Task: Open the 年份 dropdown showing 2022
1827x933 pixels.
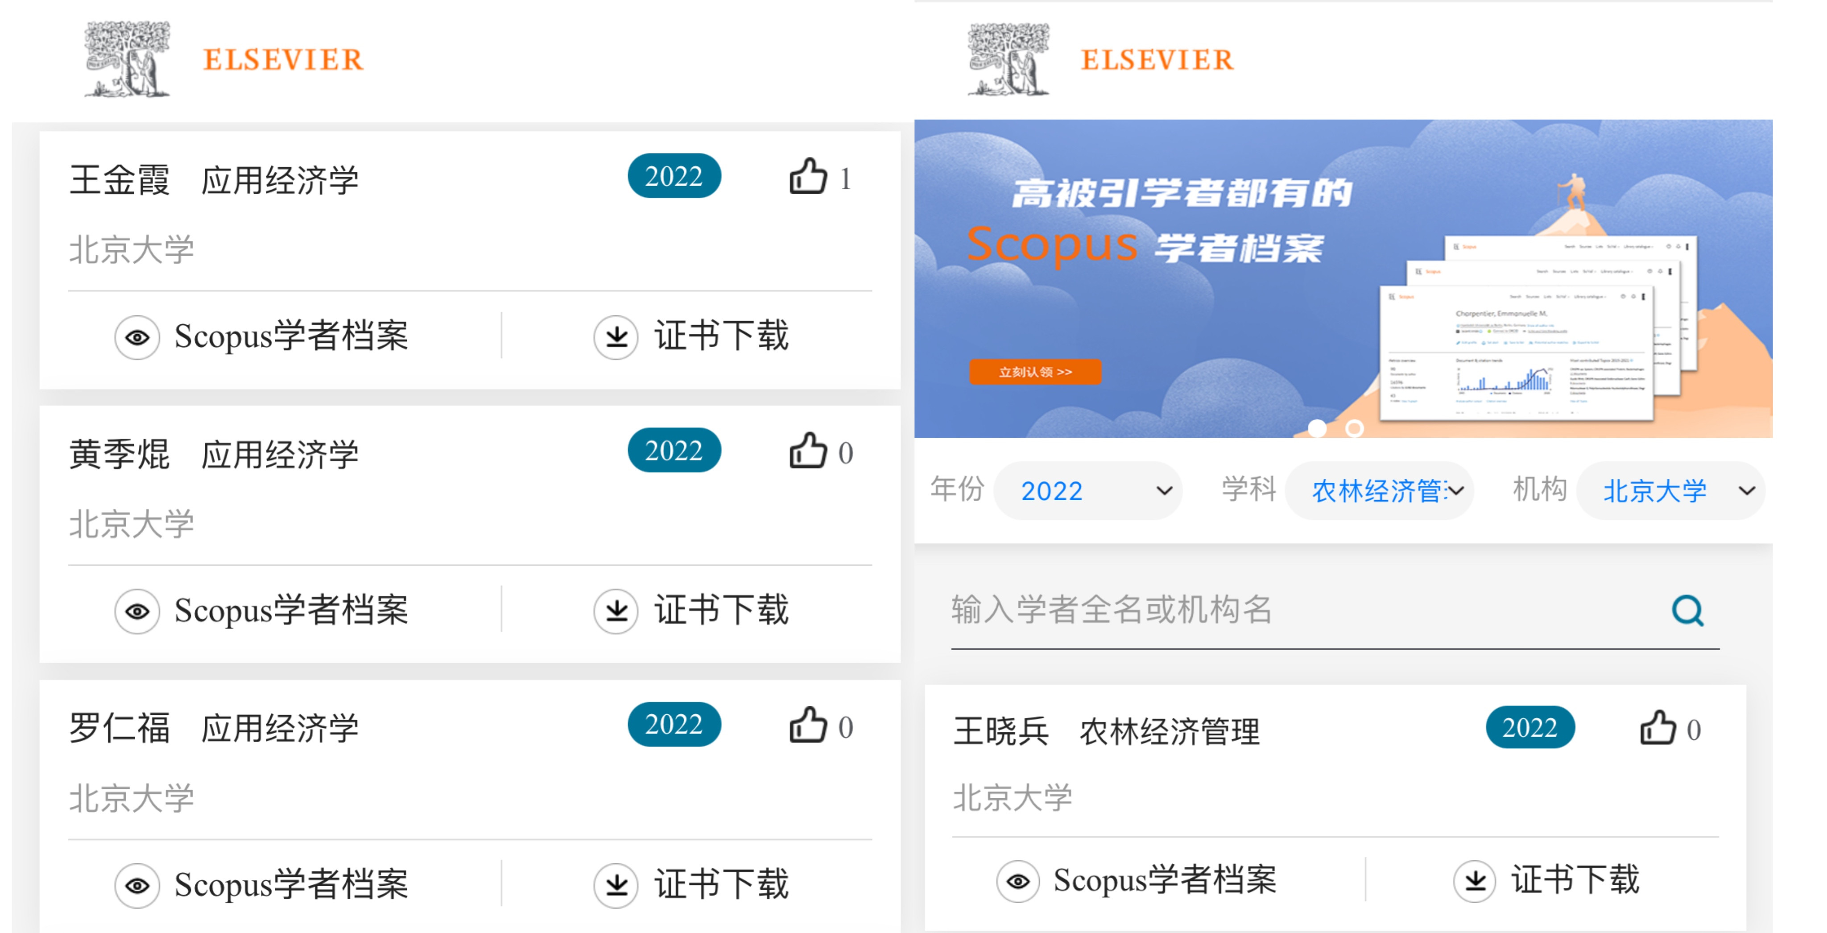Action: click(x=1088, y=490)
